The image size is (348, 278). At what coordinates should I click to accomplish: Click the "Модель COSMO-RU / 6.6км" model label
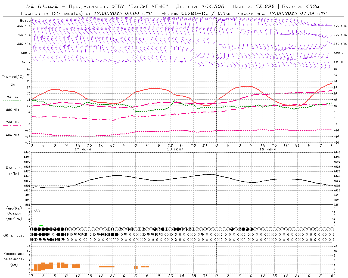[196, 13]
